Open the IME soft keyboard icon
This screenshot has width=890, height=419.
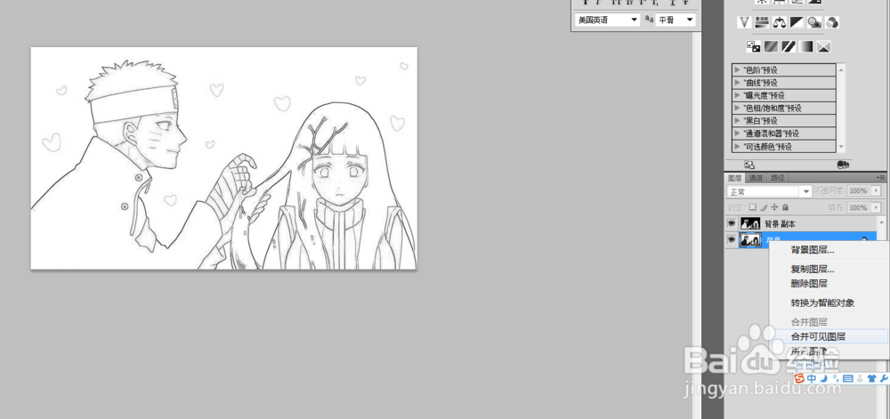click(x=848, y=378)
